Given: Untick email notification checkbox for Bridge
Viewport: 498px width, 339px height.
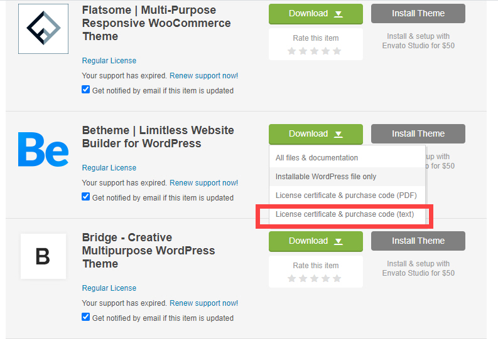Looking at the screenshot, I should [86, 317].
